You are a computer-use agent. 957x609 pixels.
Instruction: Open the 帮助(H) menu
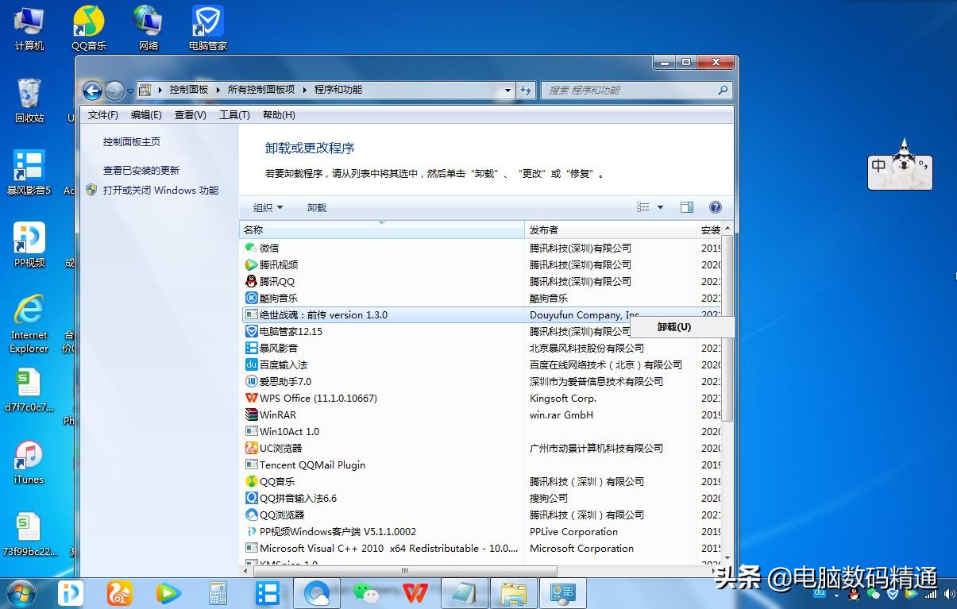[279, 115]
